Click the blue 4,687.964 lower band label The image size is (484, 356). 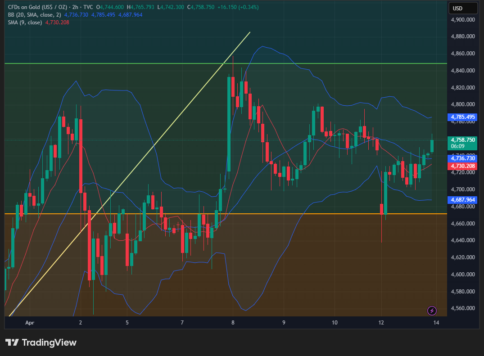[x=463, y=199]
